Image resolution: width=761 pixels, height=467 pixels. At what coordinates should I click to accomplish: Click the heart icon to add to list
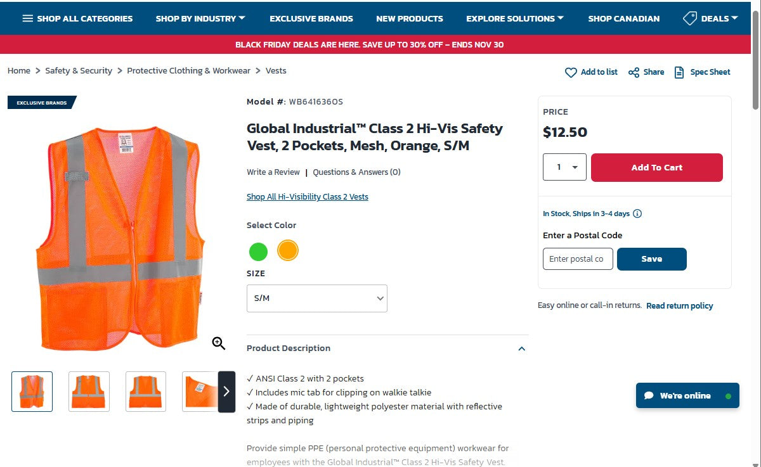pyautogui.click(x=571, y=72)
